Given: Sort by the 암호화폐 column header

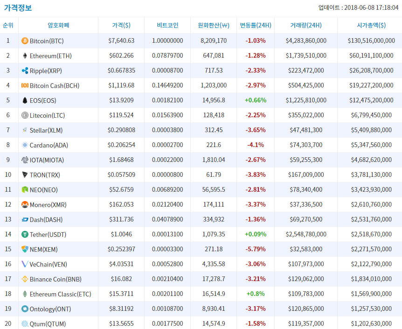Looking at the screenshot, I should pos(58,25).
